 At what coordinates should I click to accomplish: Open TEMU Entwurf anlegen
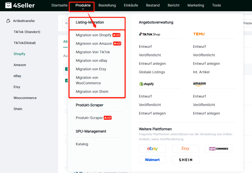coord(206,63)
